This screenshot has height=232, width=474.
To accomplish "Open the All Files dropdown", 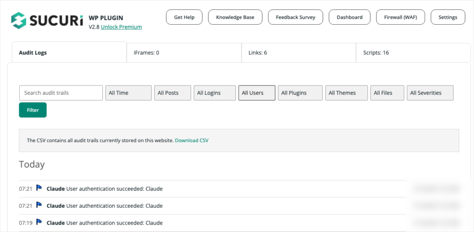I will tap(387, 93).
